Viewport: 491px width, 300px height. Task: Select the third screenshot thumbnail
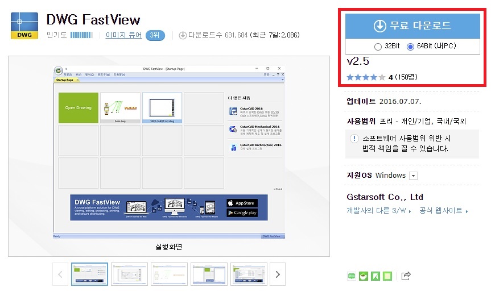tap(169, 274)
